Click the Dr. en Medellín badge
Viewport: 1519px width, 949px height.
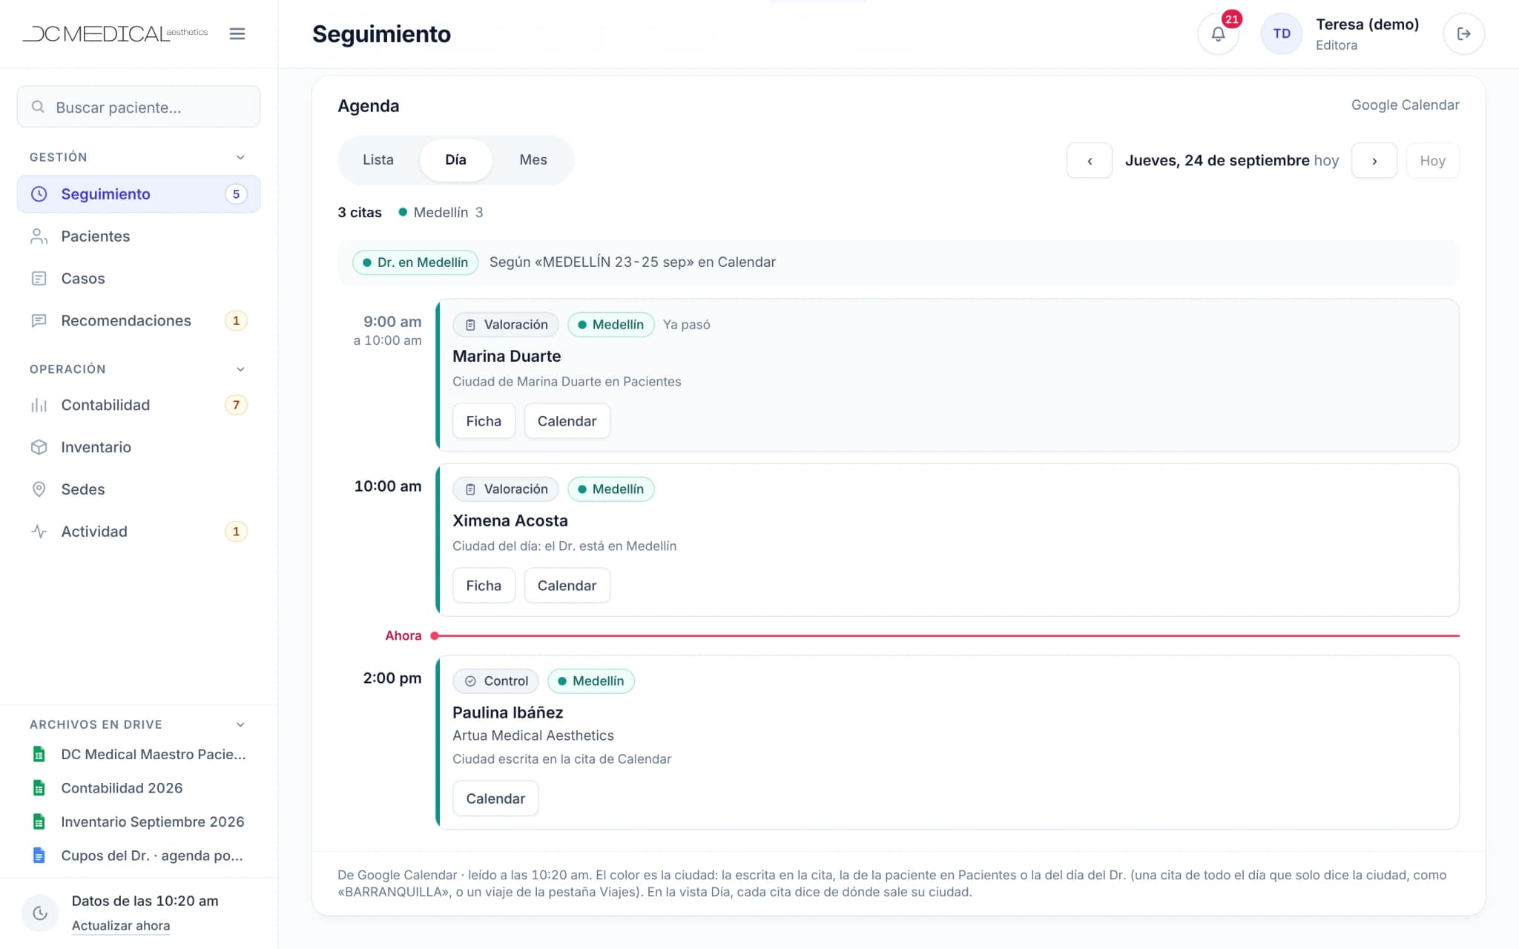pos(415,262)
